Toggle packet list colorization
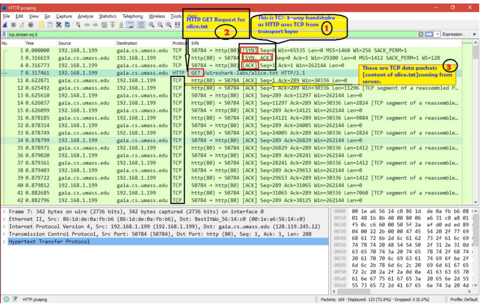The width and height of the screenshot is (481, 305). click(x=141, y=25)
